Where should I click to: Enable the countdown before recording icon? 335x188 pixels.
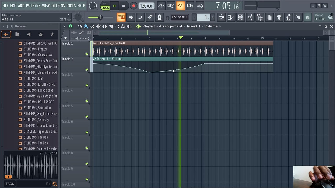pyautogui.click(x=181, y=5)
